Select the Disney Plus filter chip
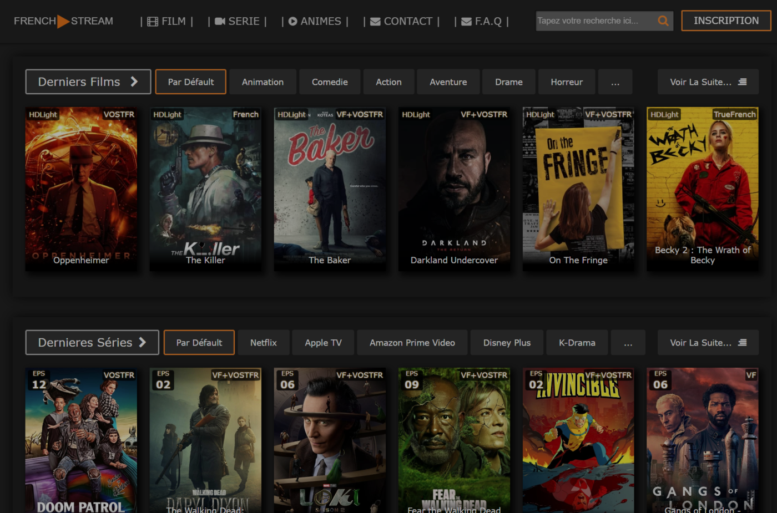 tap(506, 342)
